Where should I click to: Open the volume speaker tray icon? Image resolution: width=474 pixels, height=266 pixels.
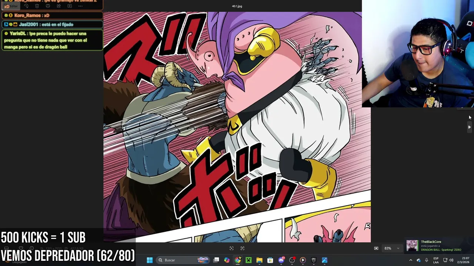click(451, 260)
